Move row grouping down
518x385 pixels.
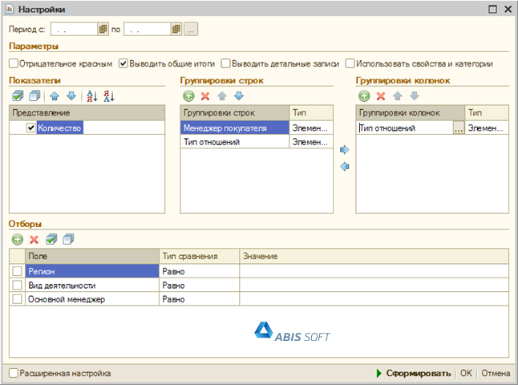[239, 96]
